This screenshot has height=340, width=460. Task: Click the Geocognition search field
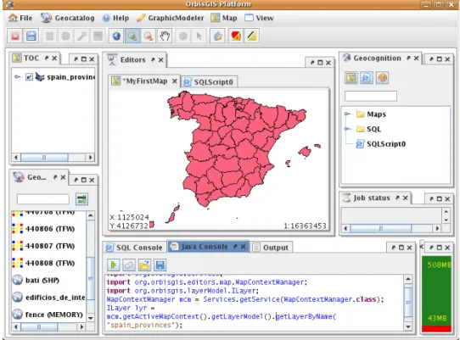pyautogui.click(x=371, y=96)
